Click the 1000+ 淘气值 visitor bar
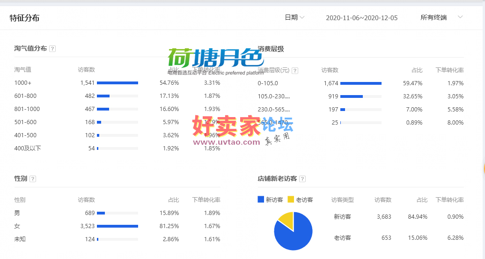Viewport: 485px width, 259px height. 117,83
